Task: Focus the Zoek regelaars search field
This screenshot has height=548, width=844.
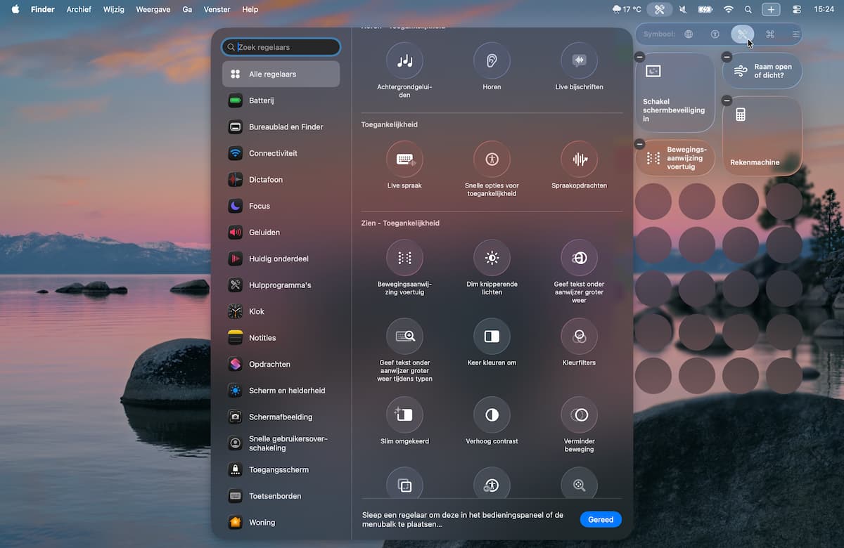Action: 285,47
